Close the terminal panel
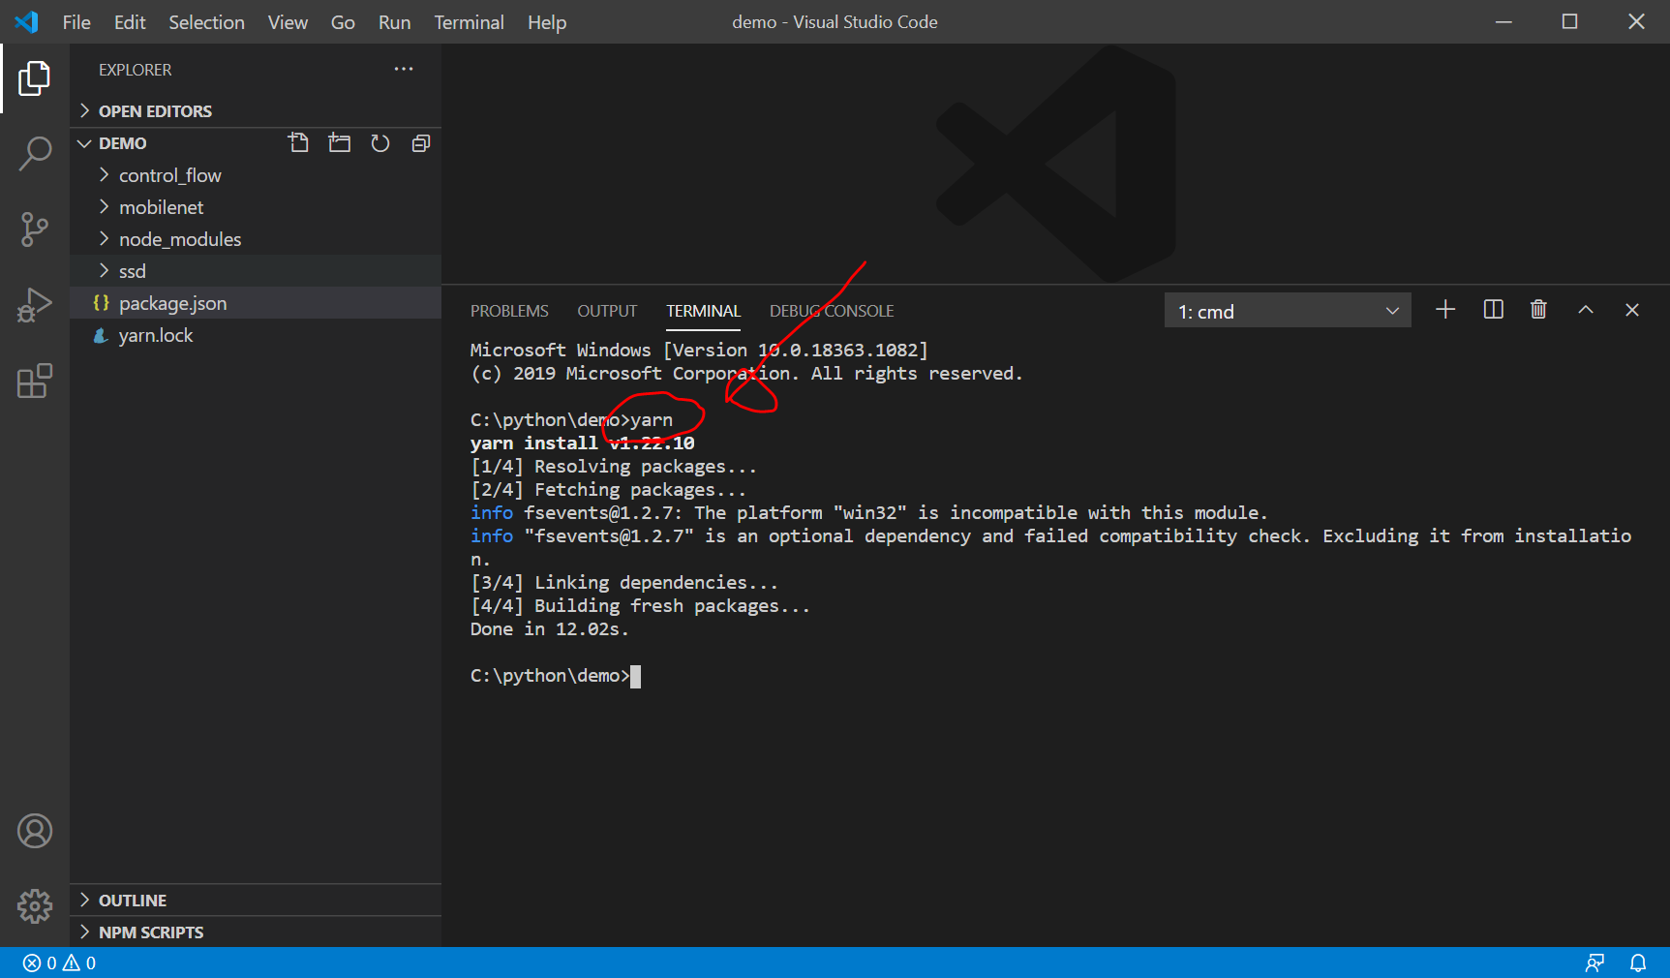The width and height of the screenshot is (1670, 978). (1632, 310)
